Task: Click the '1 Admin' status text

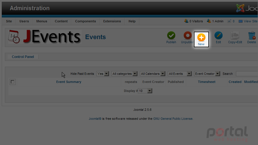Action: point(218,21)
